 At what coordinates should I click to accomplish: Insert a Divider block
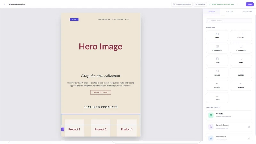pos(217,85)
